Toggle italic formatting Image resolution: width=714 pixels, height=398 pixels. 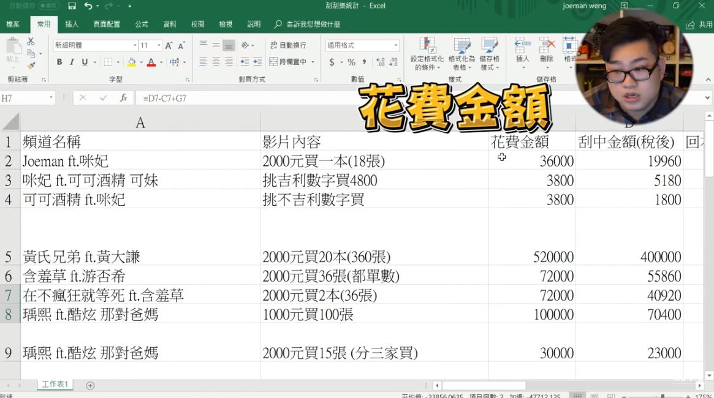pos(72,62)
